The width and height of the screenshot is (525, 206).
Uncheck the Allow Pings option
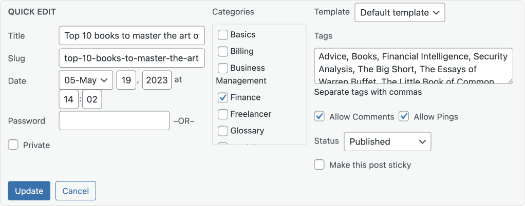click(404, 116)
